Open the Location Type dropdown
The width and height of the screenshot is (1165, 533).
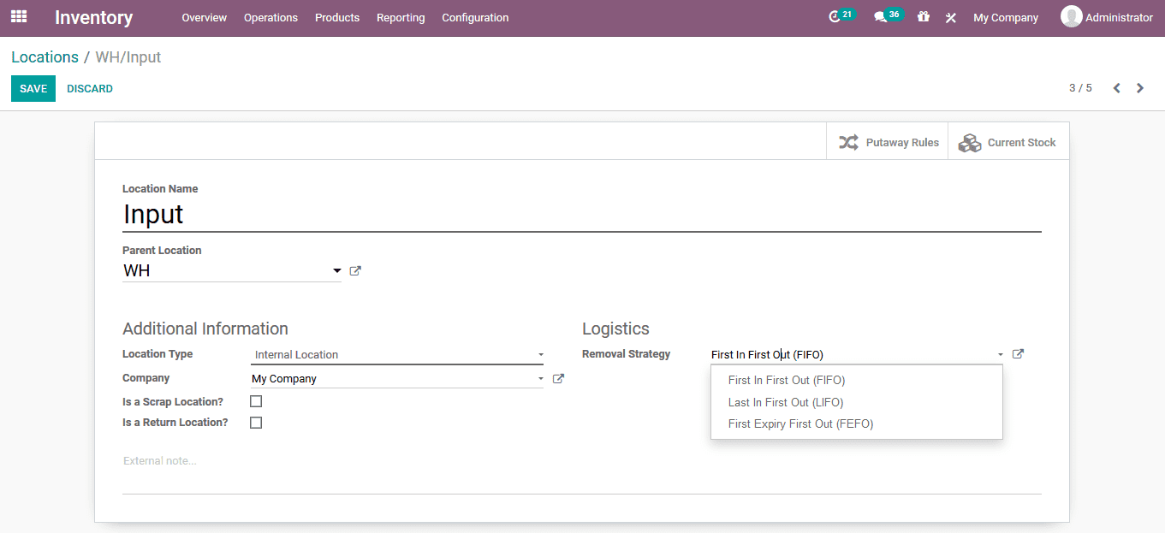[x=397, y=354]
